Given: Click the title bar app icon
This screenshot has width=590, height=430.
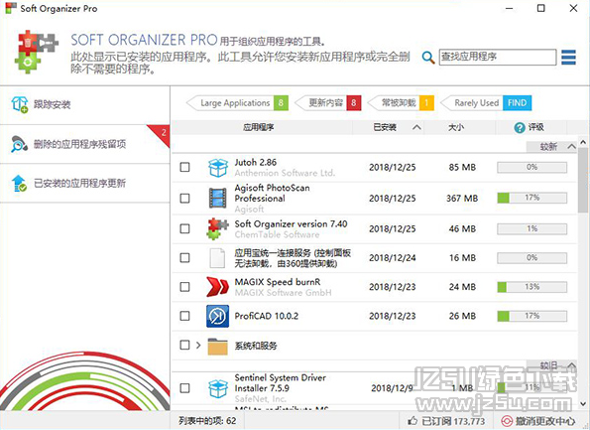Looking at the screenshot, I should click(x=11, y=8).
